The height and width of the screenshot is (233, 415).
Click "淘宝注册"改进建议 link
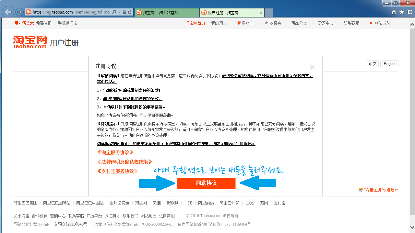[x=381, y=190]
